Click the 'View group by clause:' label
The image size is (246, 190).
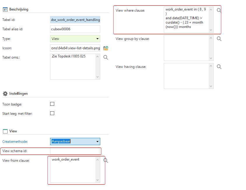pos(133,39)
